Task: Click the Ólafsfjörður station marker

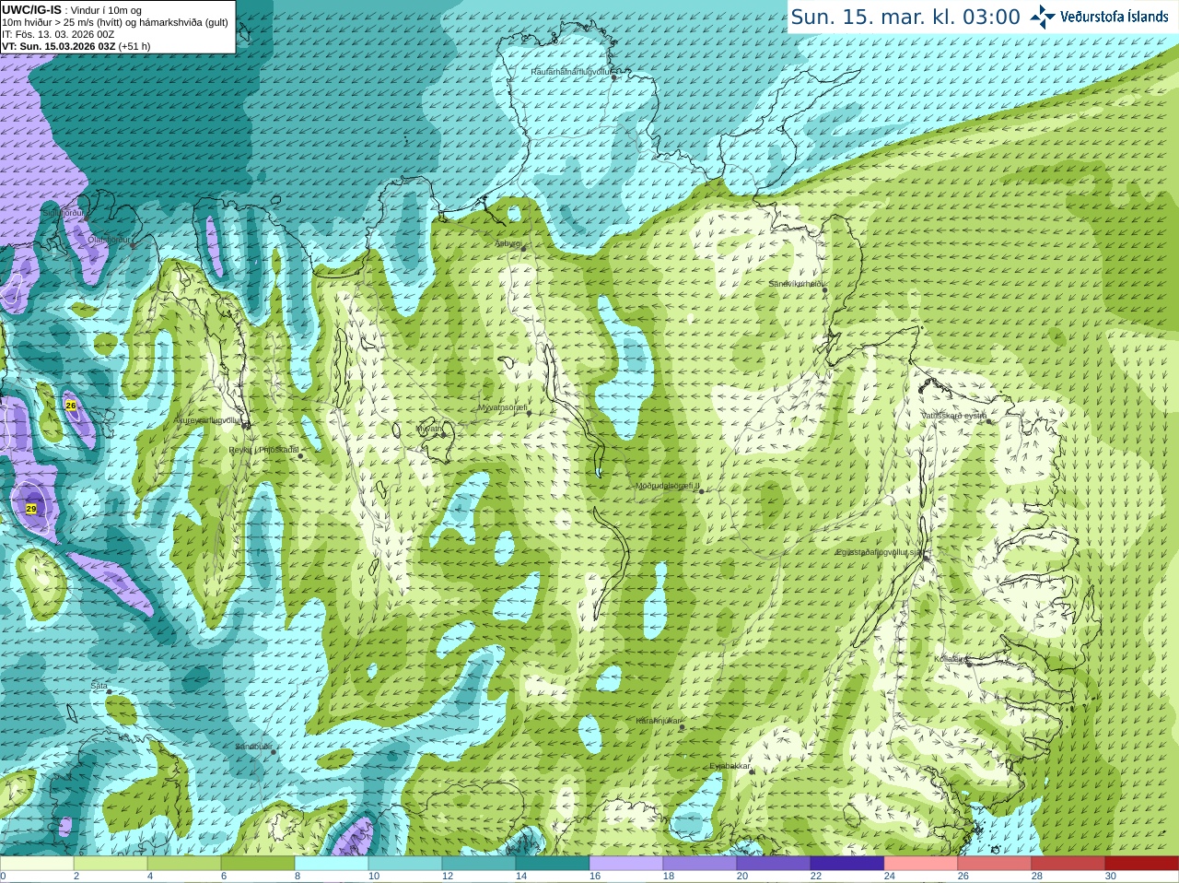Action: tap(133, 245)
